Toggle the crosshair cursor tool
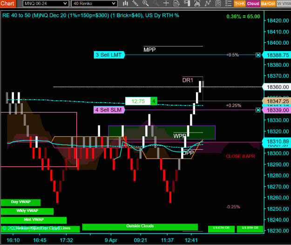Image resolution: width=291 pixels, height=245 pixels. tap(166, 3)
